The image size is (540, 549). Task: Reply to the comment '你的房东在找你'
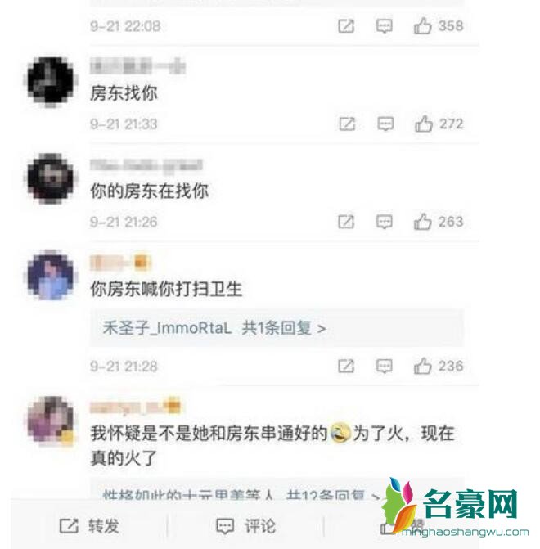[x=385, y=222]
